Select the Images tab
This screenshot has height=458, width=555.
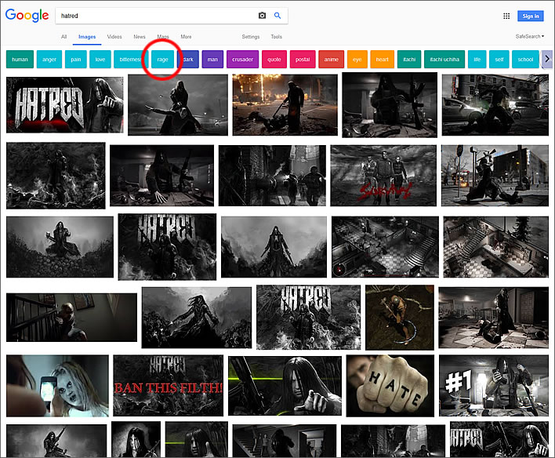(87, 37)
